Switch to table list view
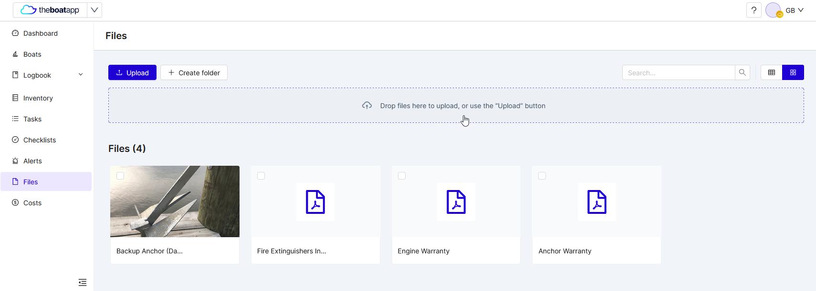The height and width of the screenshot is (291, 816). click(x=771, y=72)
